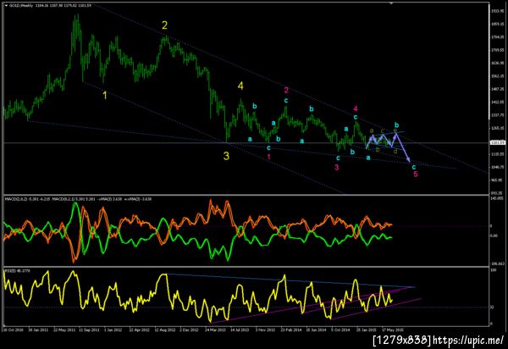508x349 pixels.
Task: Select the highlighted current price label 1181.59
Action: (497, 142)
